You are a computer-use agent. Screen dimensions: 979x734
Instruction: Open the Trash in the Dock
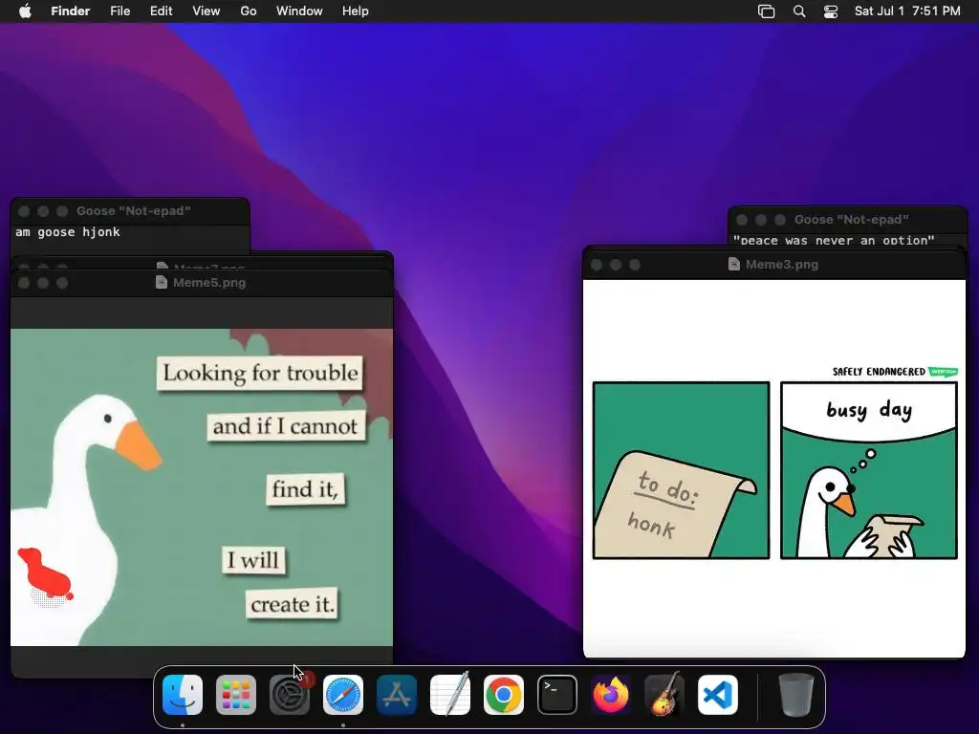[796, 695]
